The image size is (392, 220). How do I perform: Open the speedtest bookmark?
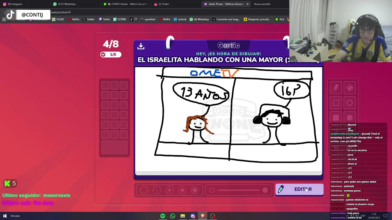click(x=148, y=19)
